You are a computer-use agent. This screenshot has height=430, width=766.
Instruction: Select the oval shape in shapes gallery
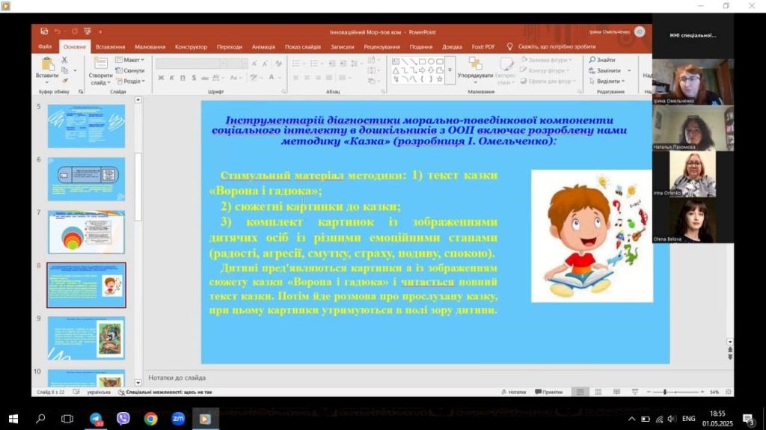[431, 61]
